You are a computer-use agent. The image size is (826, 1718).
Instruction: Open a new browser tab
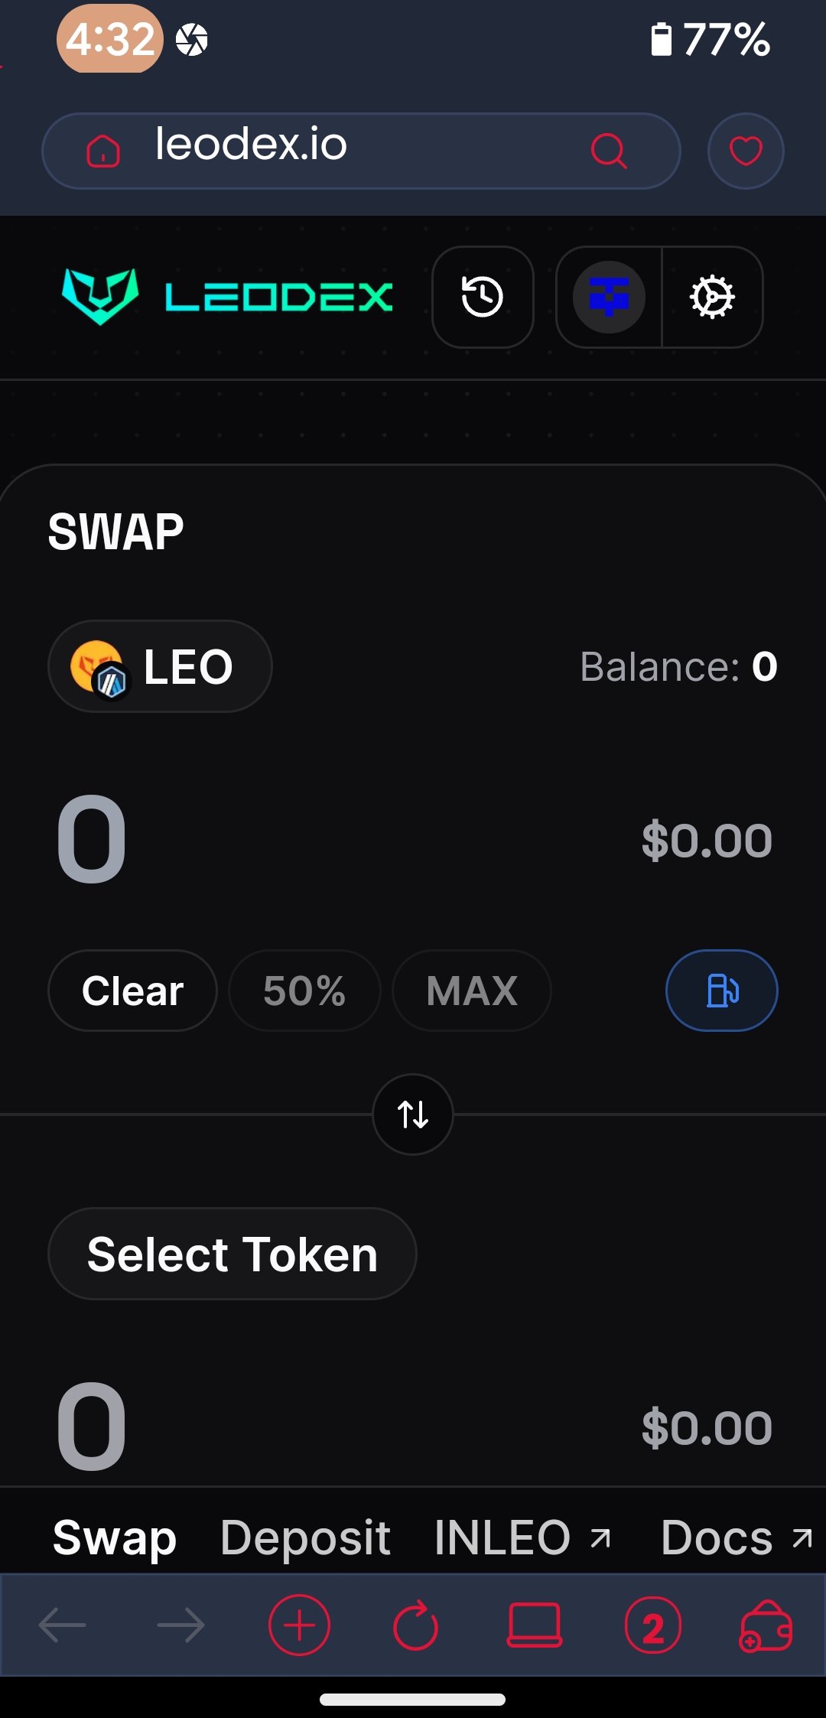pyautogui.click(x=299, y=1625)
